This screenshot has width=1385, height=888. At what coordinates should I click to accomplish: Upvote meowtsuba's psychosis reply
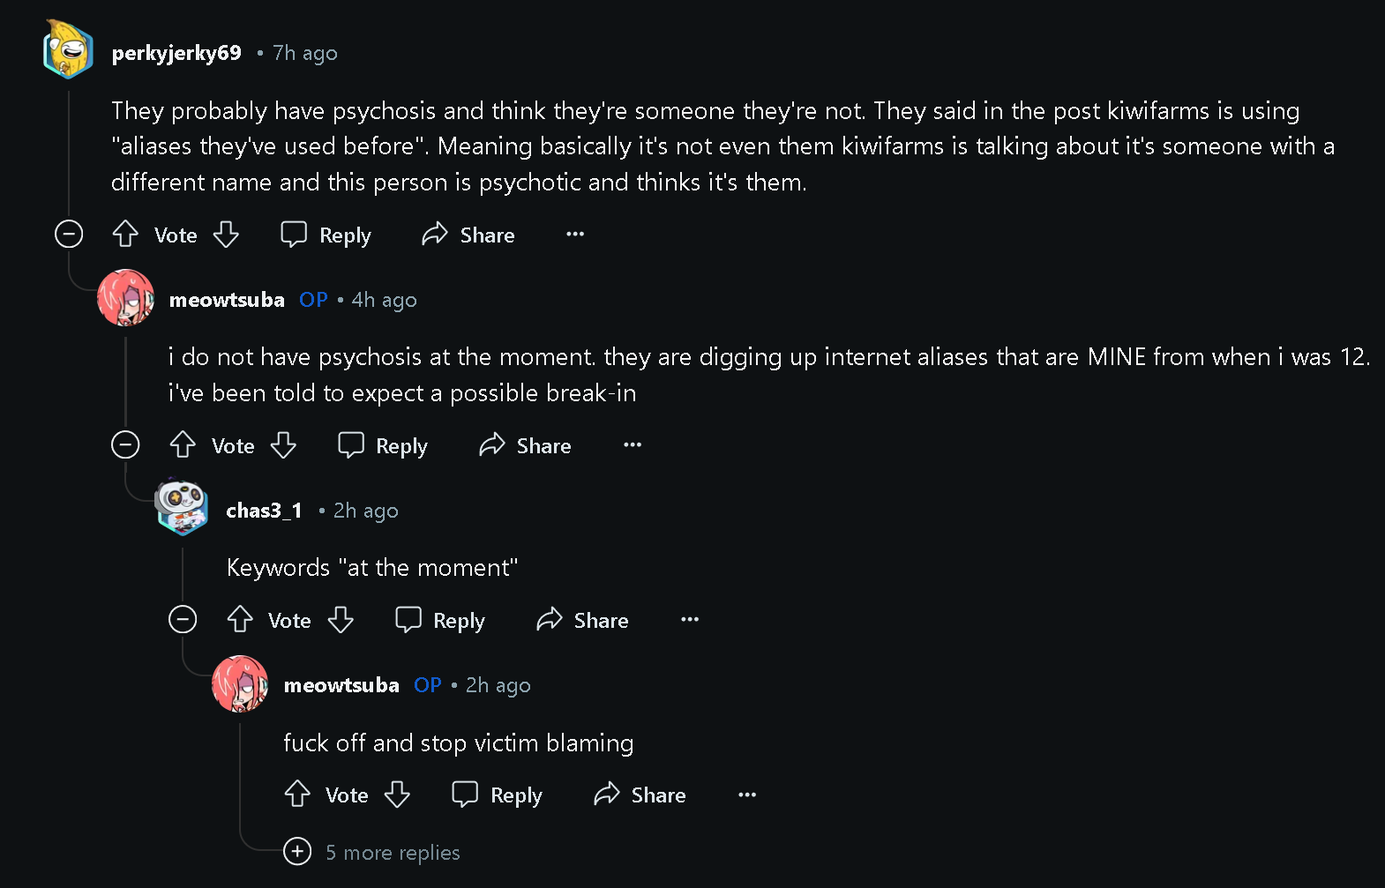pos(183,445)
